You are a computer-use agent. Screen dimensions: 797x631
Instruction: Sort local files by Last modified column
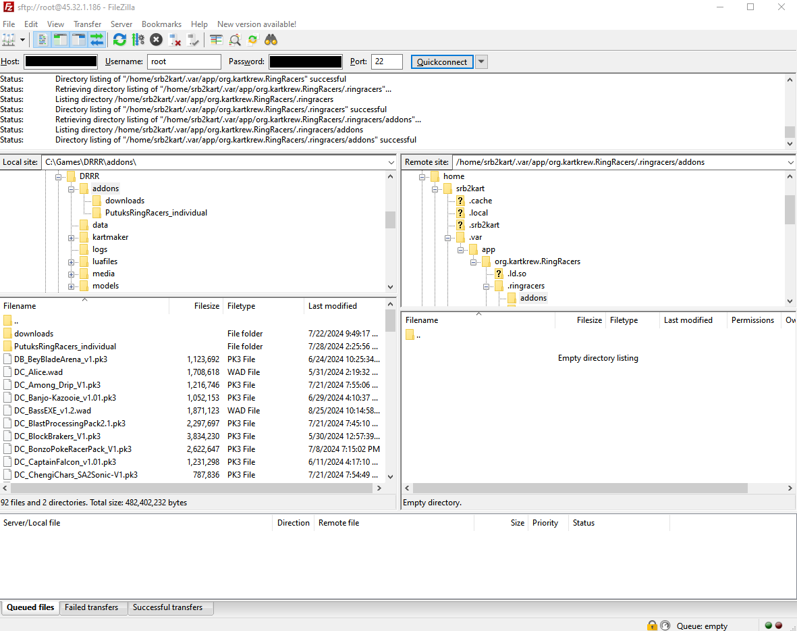(x=344, y=306)
